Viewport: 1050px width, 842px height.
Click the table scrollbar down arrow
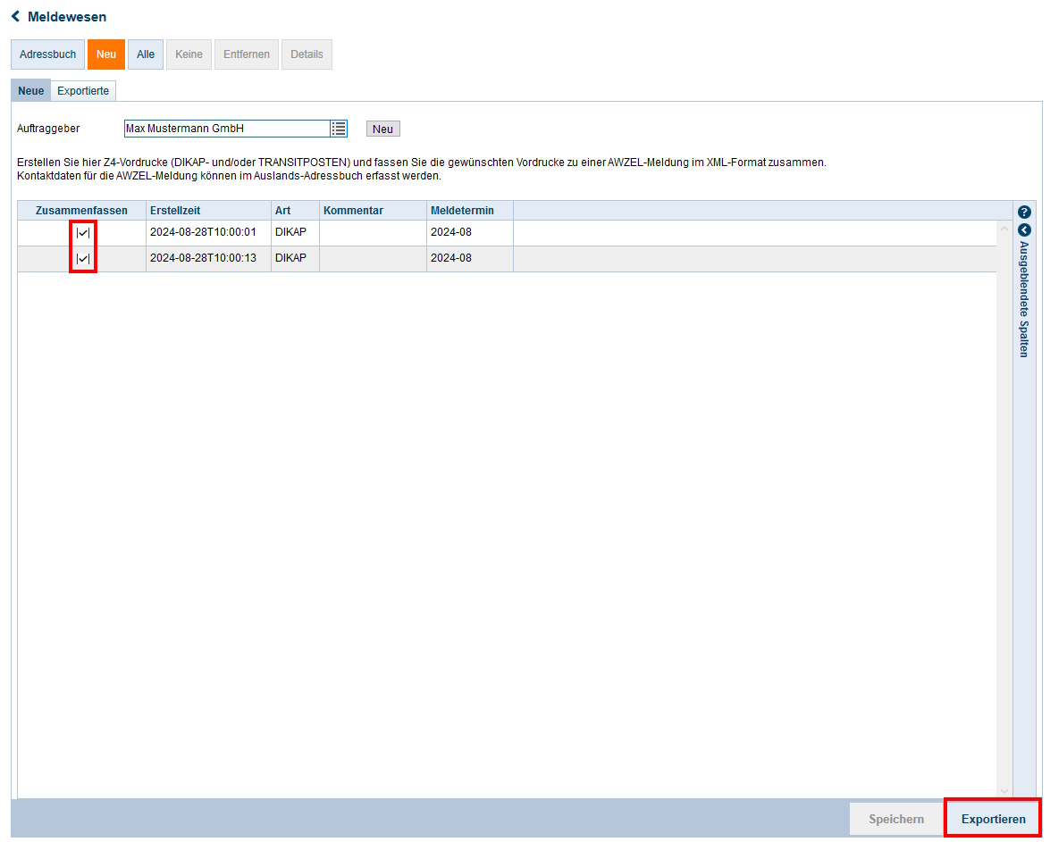tap(1004, 790)
